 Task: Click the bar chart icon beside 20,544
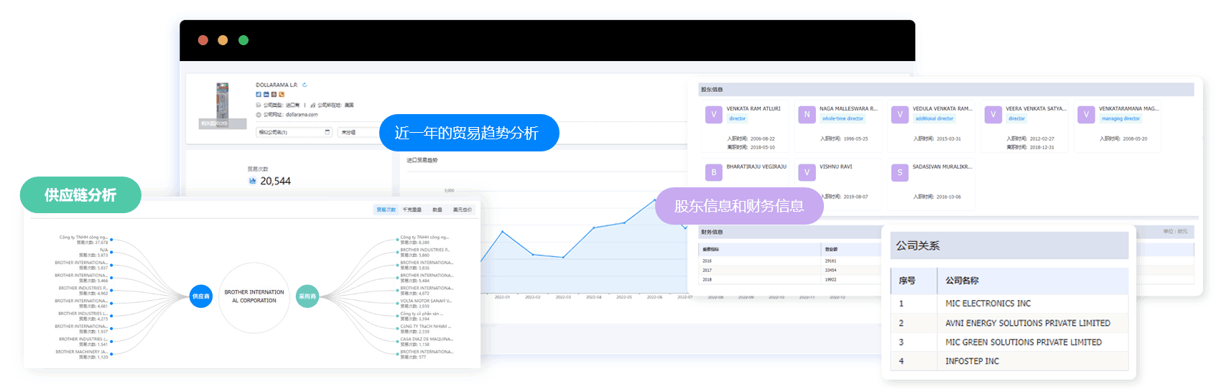[x=252, y=181]
